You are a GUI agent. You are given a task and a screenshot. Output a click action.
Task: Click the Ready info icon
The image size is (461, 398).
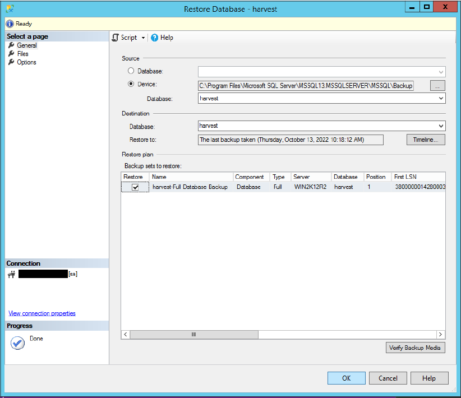coord(10,24)
